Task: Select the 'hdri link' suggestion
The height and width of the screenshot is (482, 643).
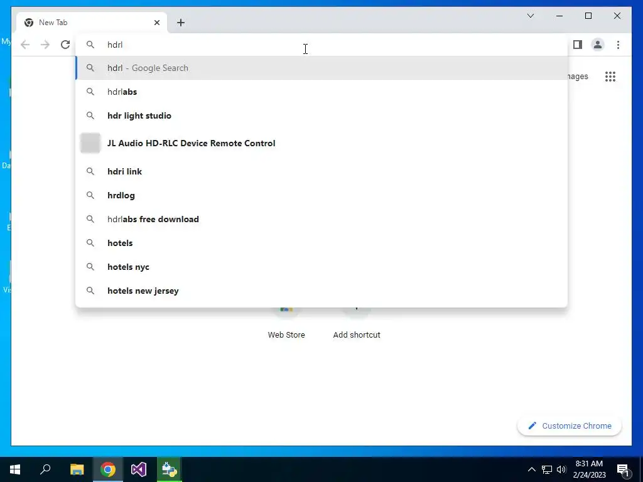Action: [322, 171]
